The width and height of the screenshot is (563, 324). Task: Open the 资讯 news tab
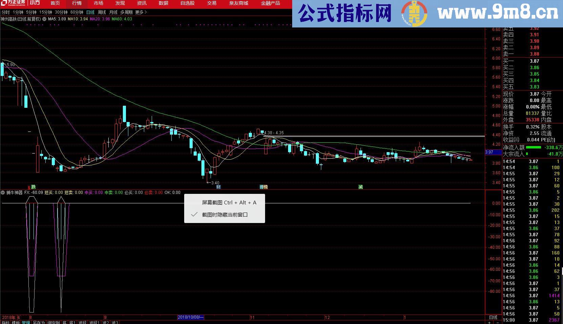142,3
